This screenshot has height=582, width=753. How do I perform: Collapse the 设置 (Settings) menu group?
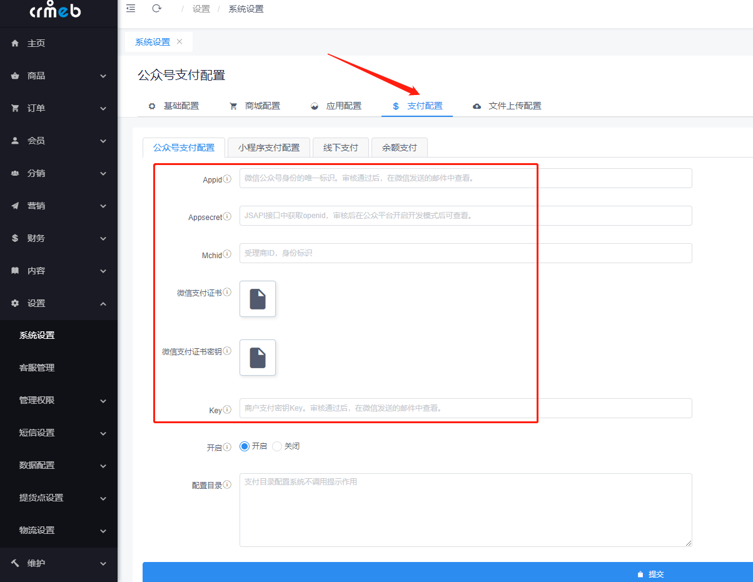pos(59,303)
